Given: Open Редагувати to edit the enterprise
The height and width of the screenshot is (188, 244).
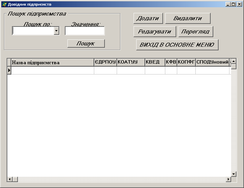Looking at the screenshot, I should tap(155, 32).
